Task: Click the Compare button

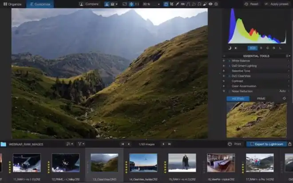Action: pos(89,4)
